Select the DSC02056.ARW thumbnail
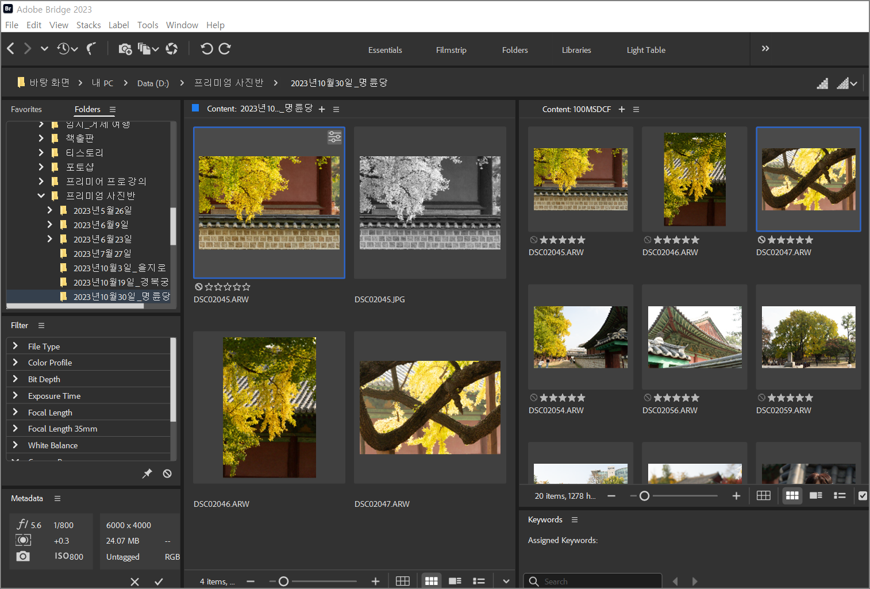This screenshot has width=870, height=589. 694,337
